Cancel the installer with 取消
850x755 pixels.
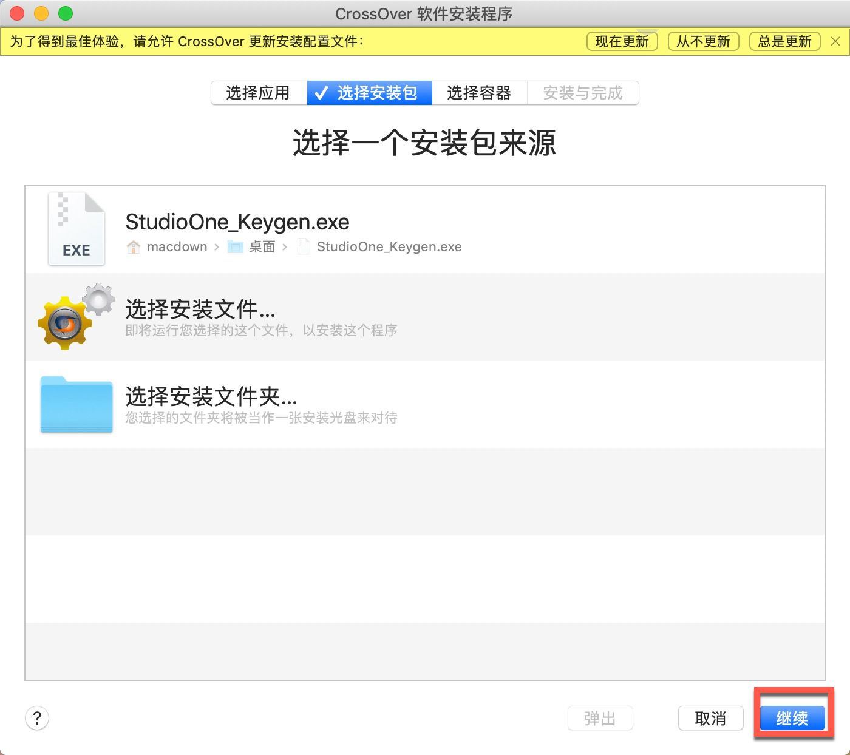click(710, 718)
